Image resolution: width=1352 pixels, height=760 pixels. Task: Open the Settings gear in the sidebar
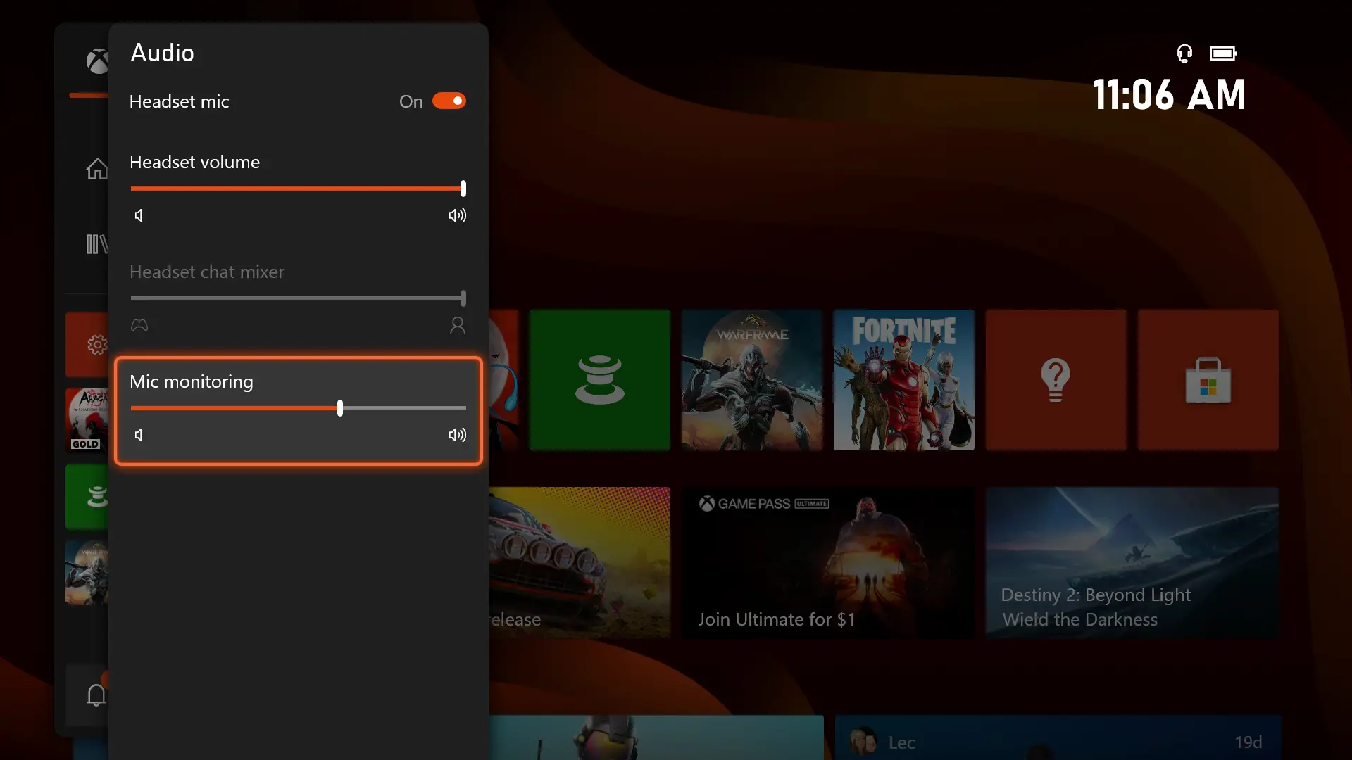click(x=96, y=344)
